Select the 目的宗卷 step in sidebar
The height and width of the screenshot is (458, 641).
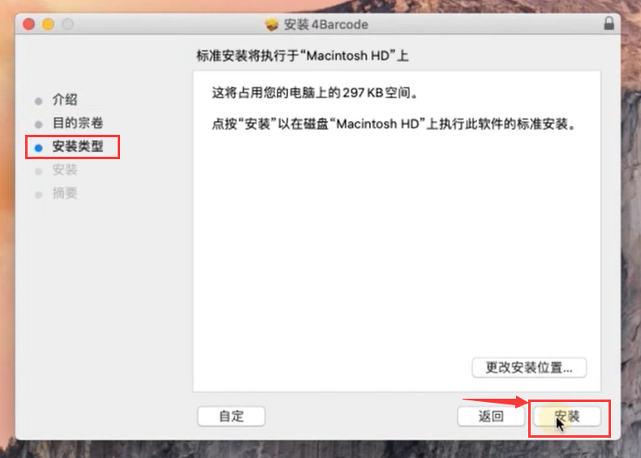[78, 123]
